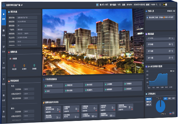Open the bottom-most sidebar cube icon
The height and width of the screenshot is (124, 178).
click(4, 112)
